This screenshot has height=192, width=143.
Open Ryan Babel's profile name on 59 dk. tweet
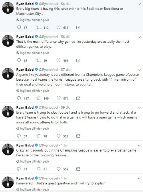click(25, 107)
